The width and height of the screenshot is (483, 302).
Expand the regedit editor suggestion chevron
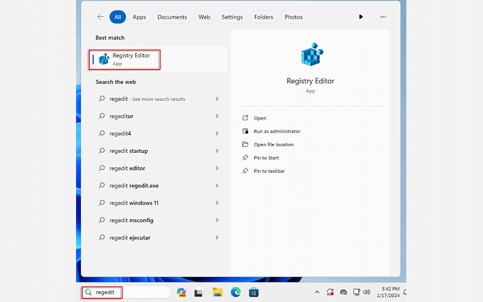pyautogui.click(x=217, y=168)
